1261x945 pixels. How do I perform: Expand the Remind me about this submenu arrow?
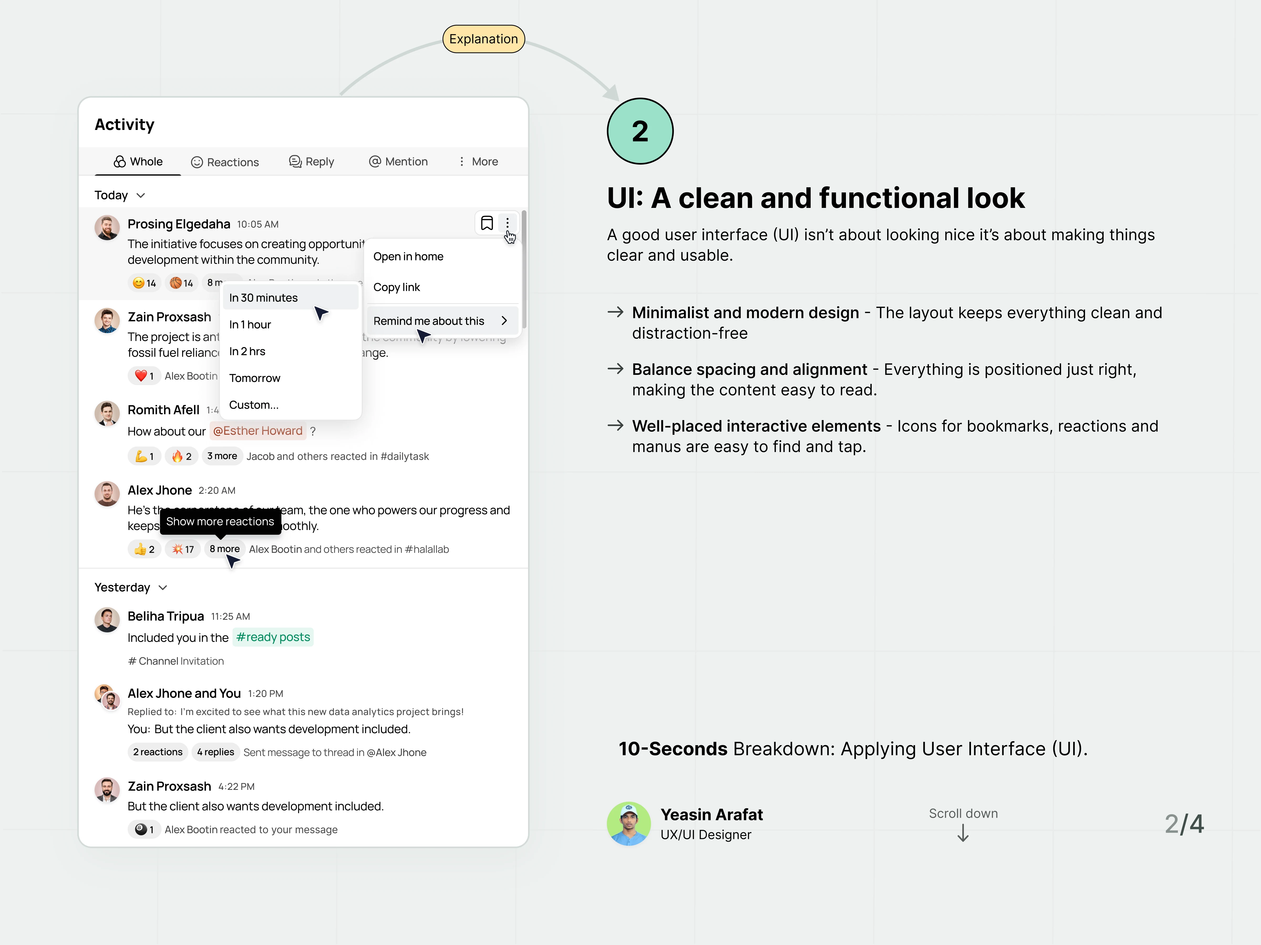tap(504, 321)
